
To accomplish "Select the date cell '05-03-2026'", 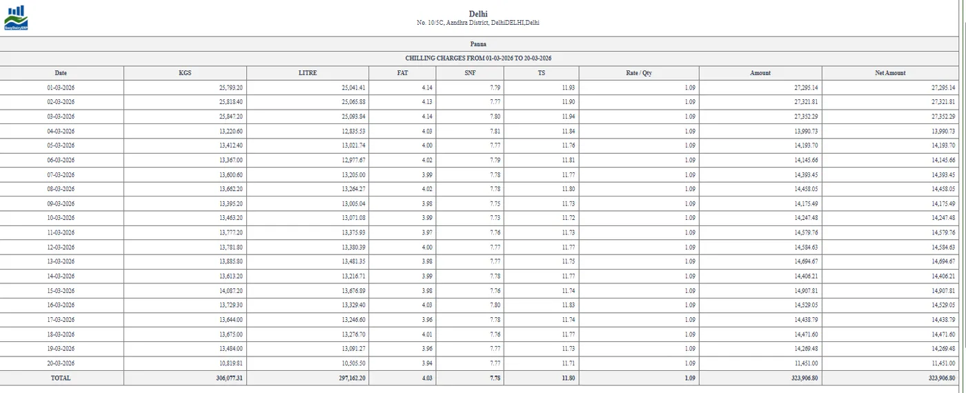I will (x=61, y=145).
